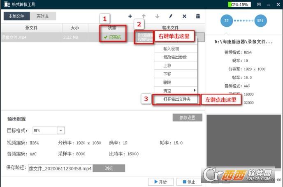Click the pencil edit icon
The width and height of the screenshot is (283, 187).
click(x=171, y=16)
